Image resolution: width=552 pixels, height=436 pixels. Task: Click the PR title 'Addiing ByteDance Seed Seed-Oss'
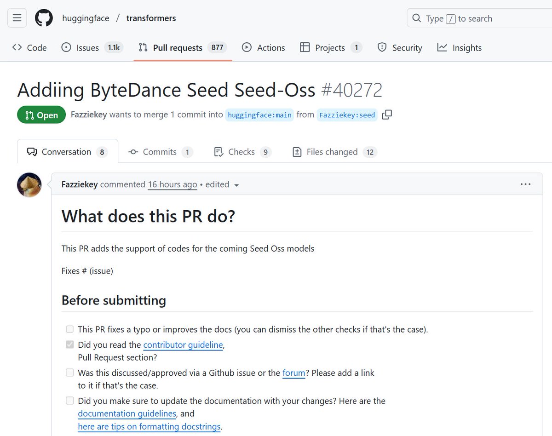coord(166,91)
